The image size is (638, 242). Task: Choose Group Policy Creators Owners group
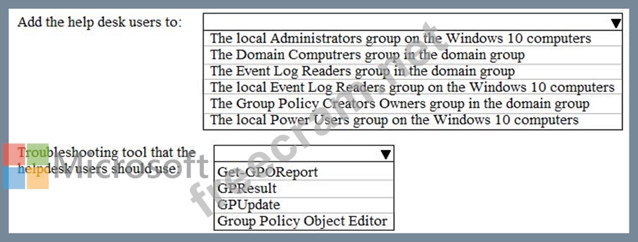(413, 104)
